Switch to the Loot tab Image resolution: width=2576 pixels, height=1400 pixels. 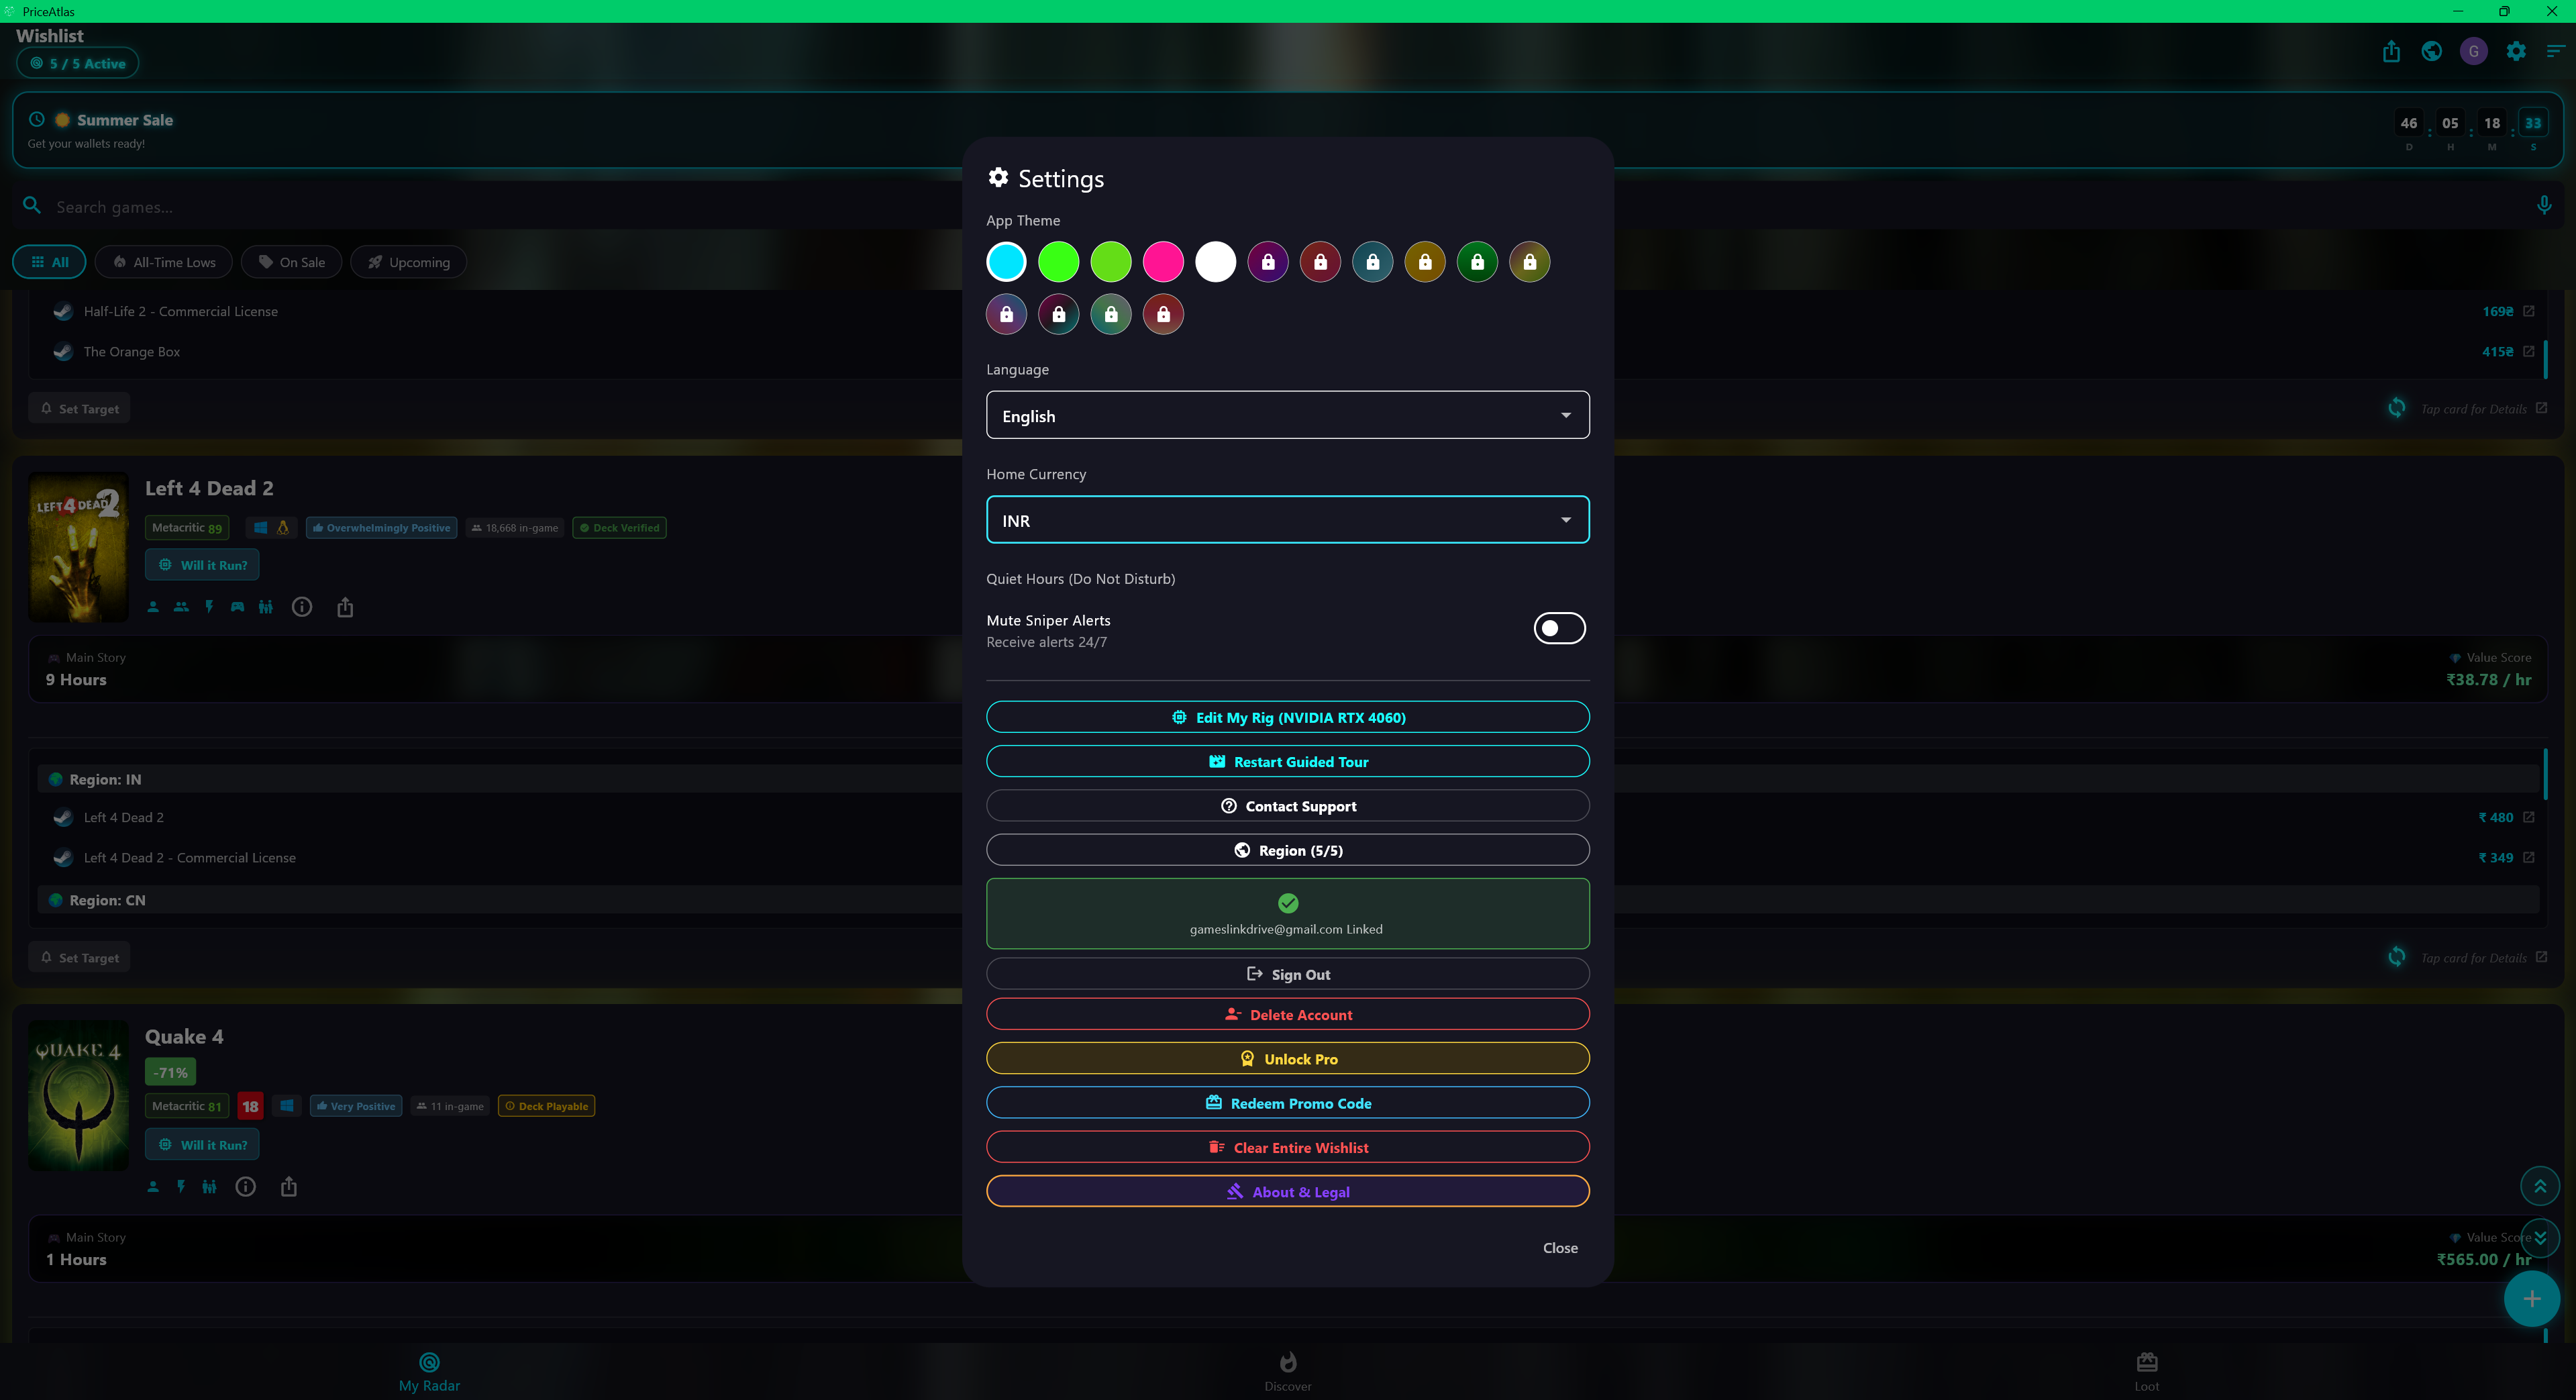click(2146, 1371)
